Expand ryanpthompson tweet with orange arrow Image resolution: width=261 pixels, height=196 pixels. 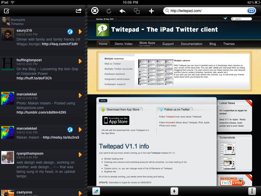80,155
